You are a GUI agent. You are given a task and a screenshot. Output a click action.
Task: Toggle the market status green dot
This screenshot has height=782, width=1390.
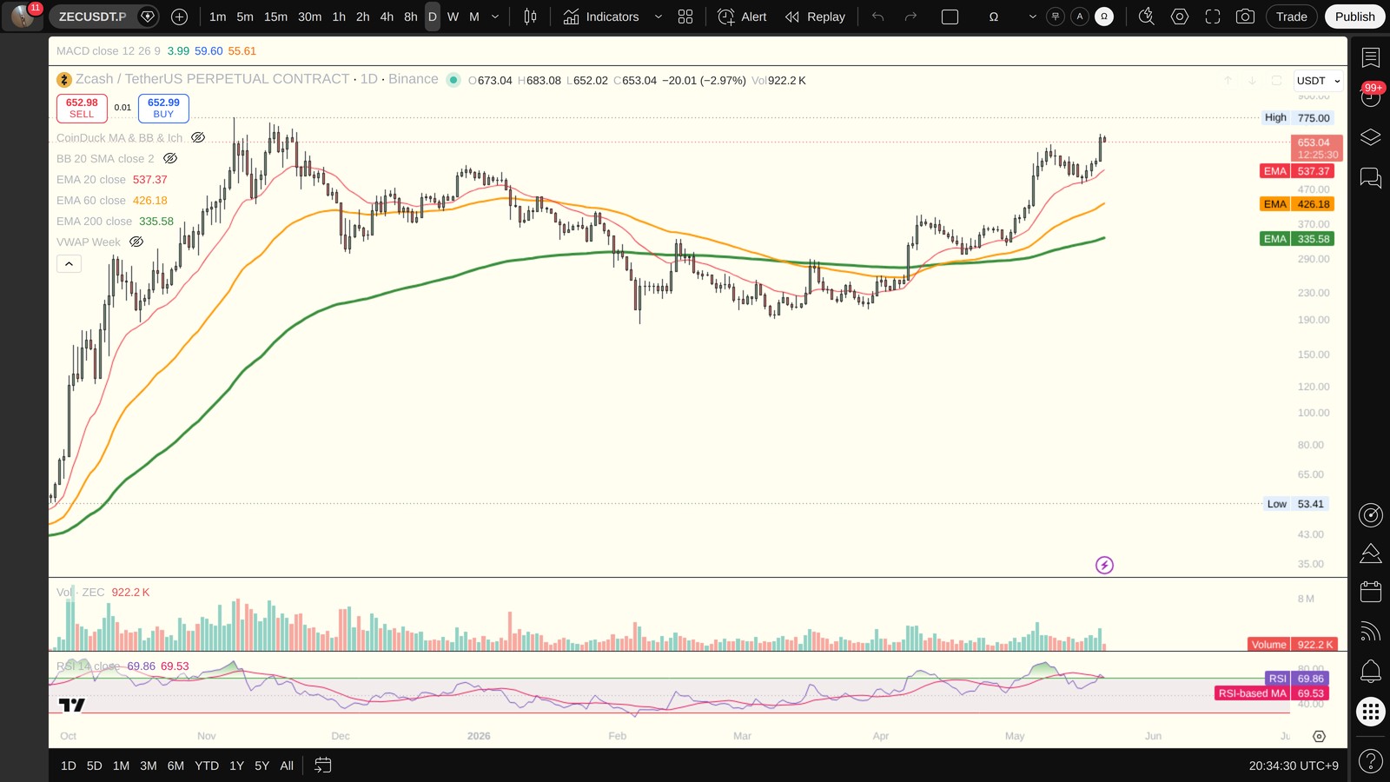click(x=453, y=80)
